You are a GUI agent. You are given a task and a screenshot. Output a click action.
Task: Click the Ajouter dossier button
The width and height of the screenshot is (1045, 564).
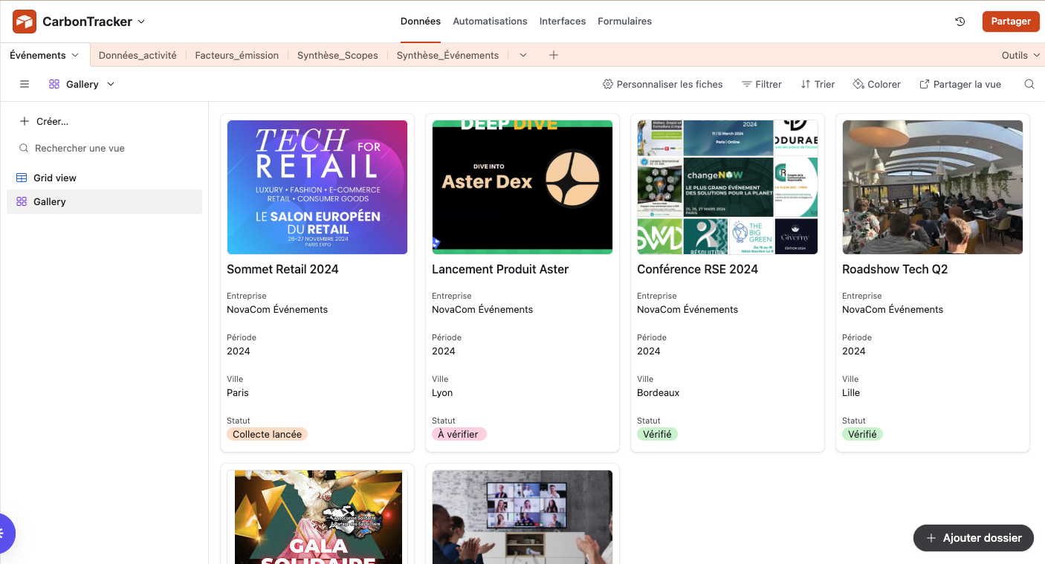click(x=973, y=538)
